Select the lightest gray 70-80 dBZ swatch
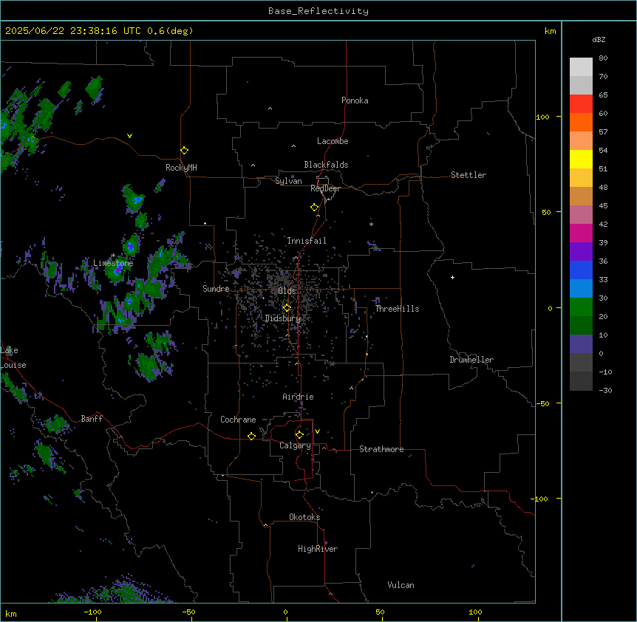 [581, 67]
